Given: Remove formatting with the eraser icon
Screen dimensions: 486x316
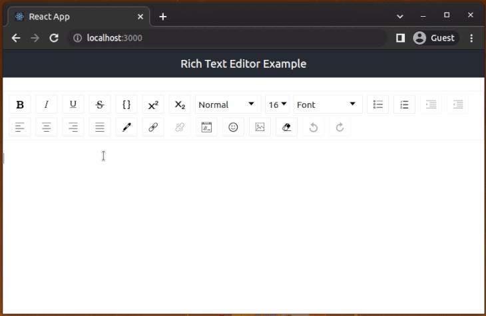Looking at the screenshot, I should [x=286, y=127].
